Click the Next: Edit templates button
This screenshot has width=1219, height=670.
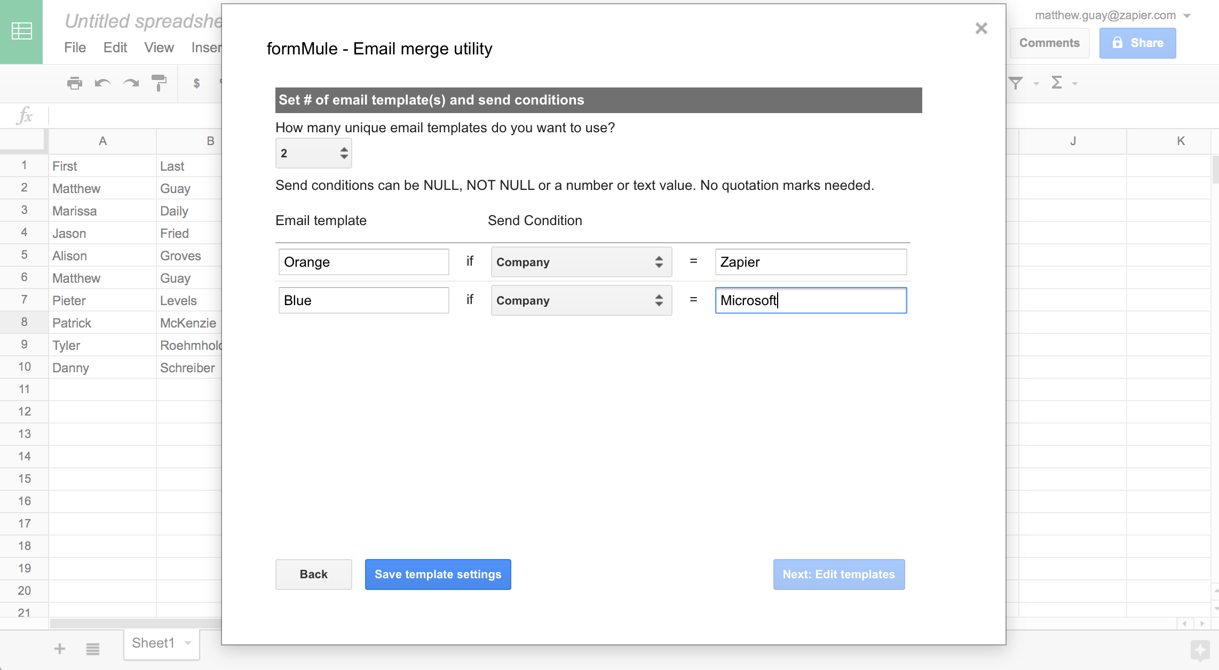[838, 575]
